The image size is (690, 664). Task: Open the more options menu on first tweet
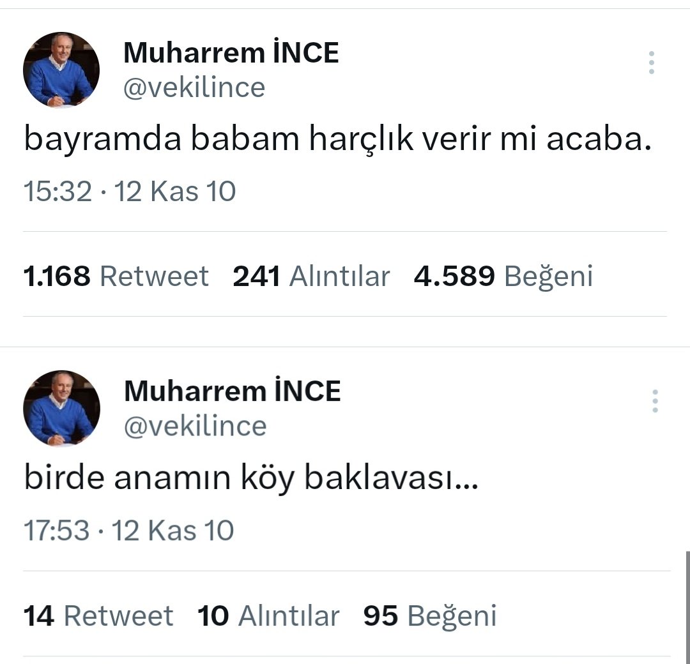point(652,63)
